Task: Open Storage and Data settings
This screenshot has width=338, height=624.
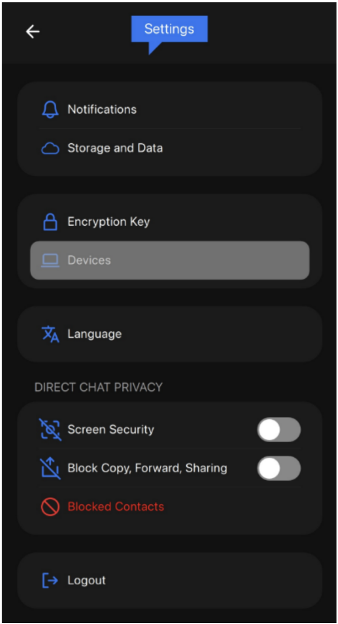Action: [x=170, y=148]
